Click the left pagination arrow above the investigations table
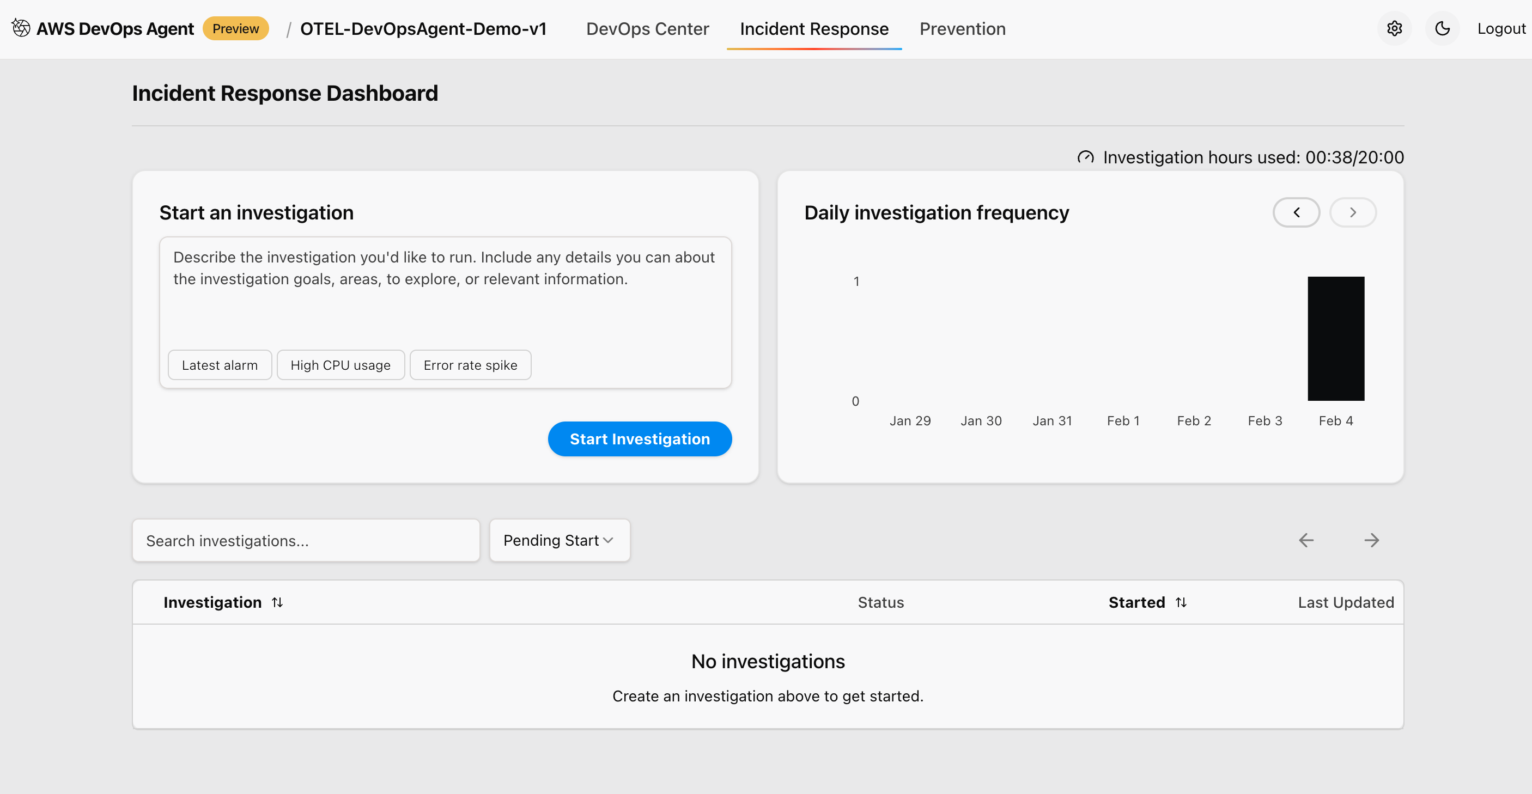Screen dimensions: 1532x794 1306,540
